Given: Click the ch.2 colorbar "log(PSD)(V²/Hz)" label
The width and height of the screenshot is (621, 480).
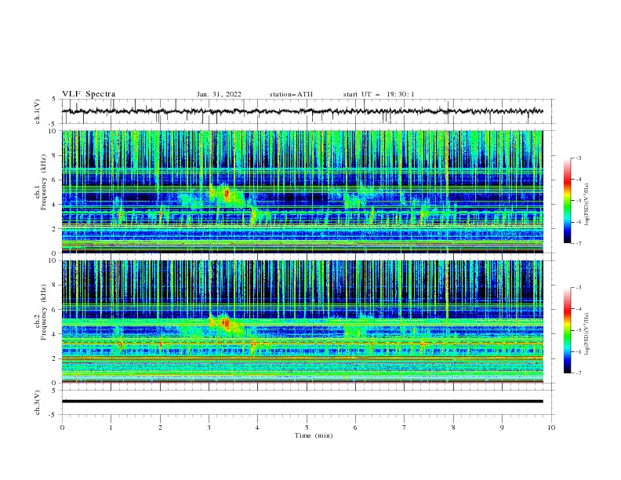Looking at the screenshot, I should coord(586,334).
